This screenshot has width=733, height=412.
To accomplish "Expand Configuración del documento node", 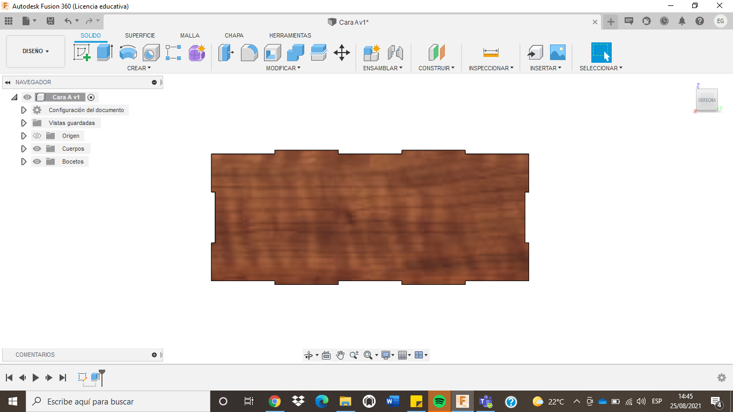I will [24, 110].
